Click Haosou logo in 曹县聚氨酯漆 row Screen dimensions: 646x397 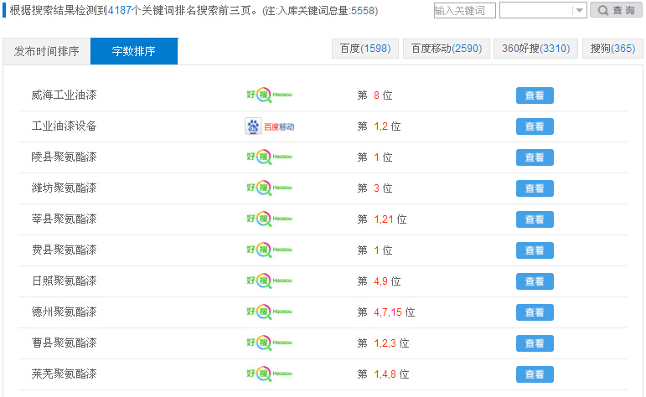tap(270, 343)
